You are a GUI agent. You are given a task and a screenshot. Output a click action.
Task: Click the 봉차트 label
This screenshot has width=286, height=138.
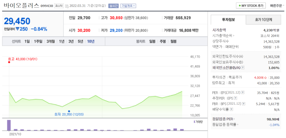point(141,41)
